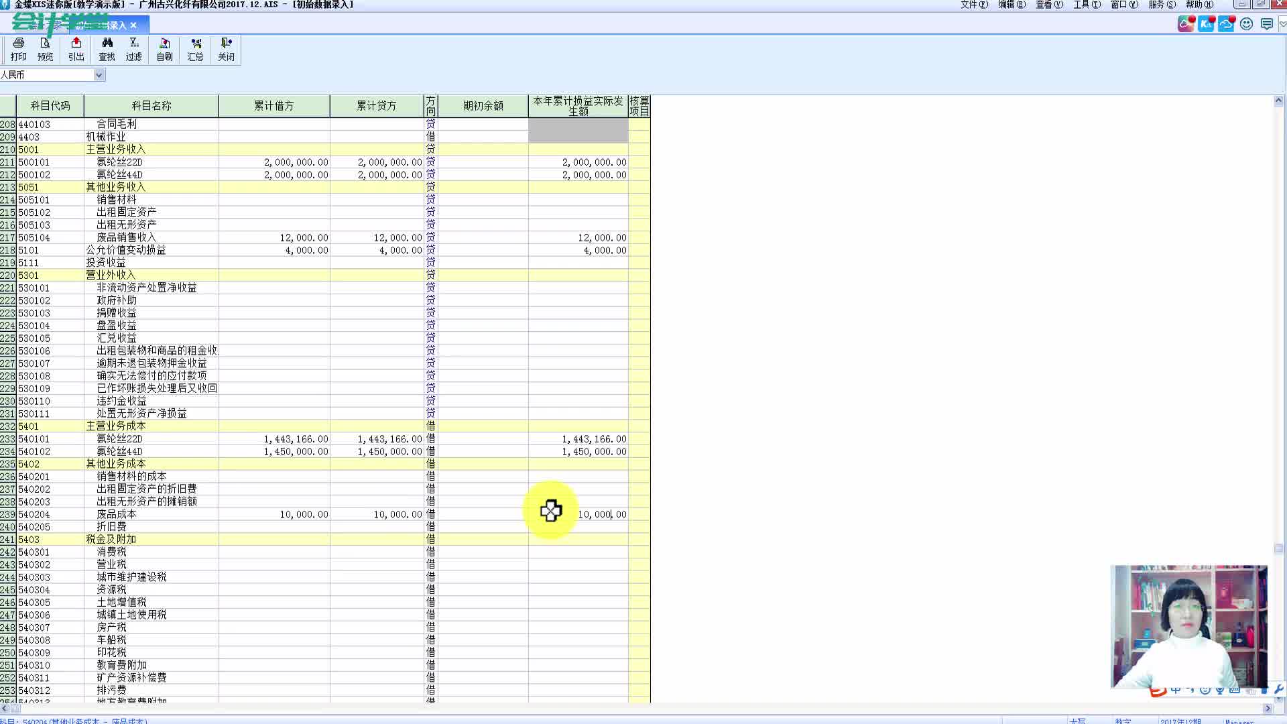The image size is (1287, 724).
Task: Click 540101 cumulative credit 1,443,166.00
Action: [389, 439]
